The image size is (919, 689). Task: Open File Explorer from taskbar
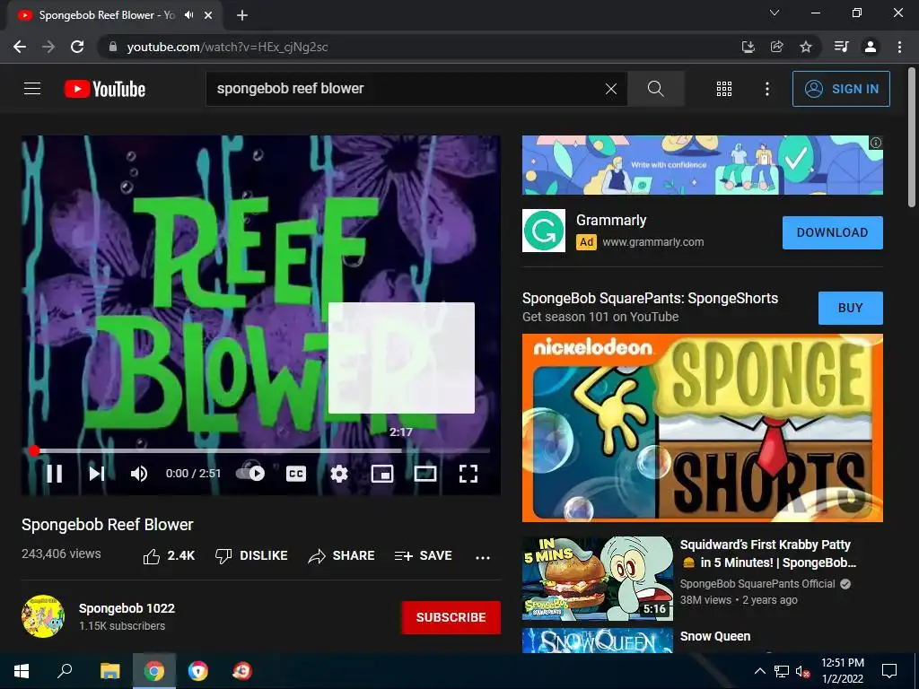click(109, 671)
